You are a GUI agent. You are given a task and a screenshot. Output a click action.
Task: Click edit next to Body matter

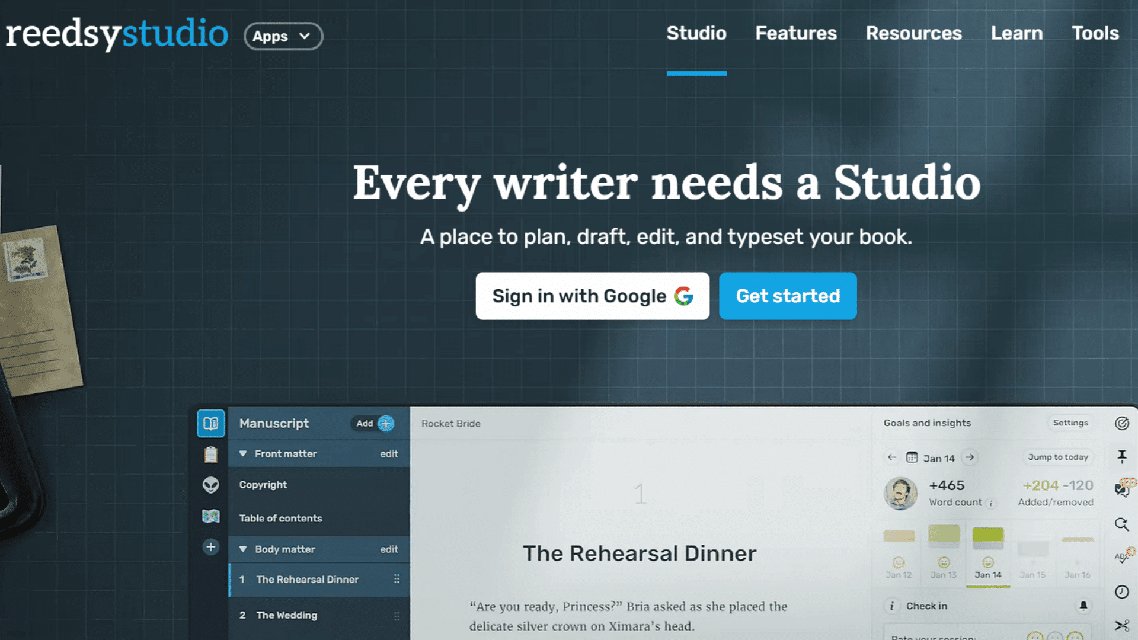pyautogui.click(x=389, y=549)
